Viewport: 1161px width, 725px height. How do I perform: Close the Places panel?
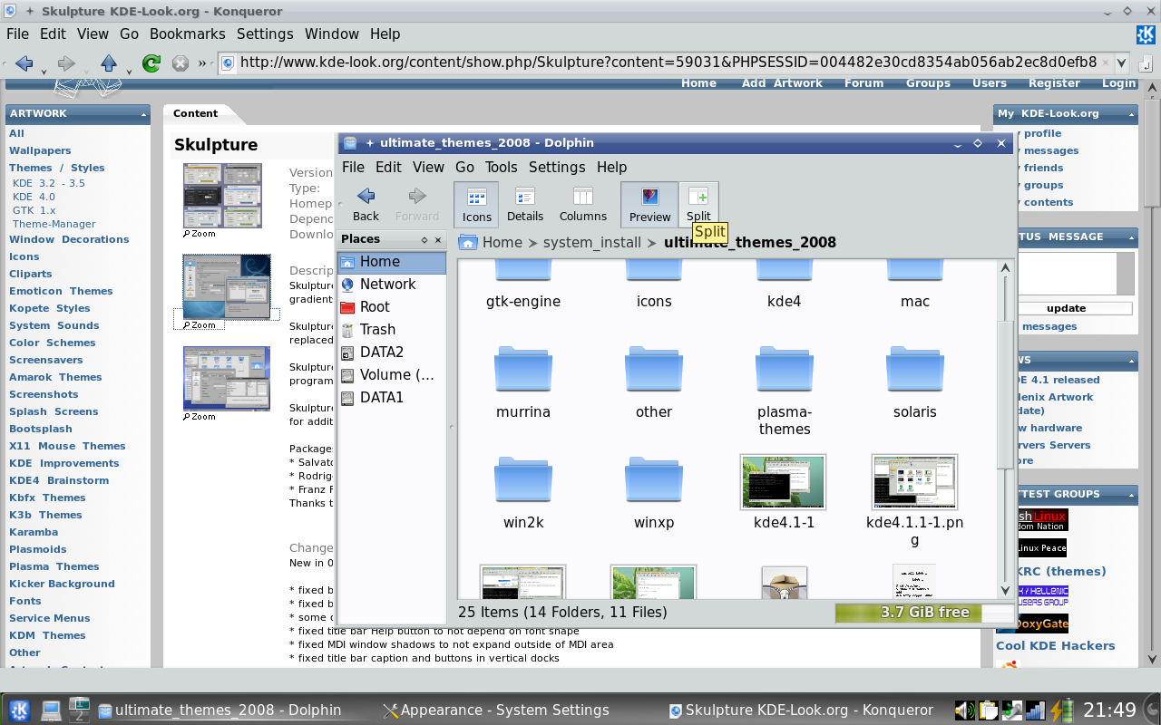[438, 240]
